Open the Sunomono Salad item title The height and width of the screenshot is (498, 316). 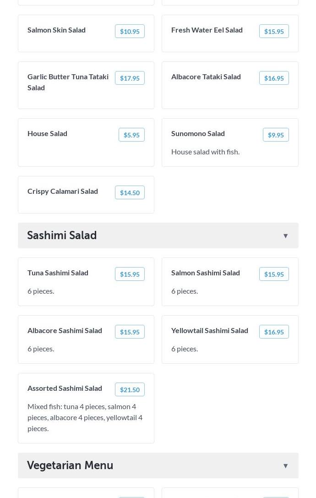pyautogui.click(x=198, y=133)
